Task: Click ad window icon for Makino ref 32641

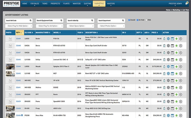Action: point(172,87)
